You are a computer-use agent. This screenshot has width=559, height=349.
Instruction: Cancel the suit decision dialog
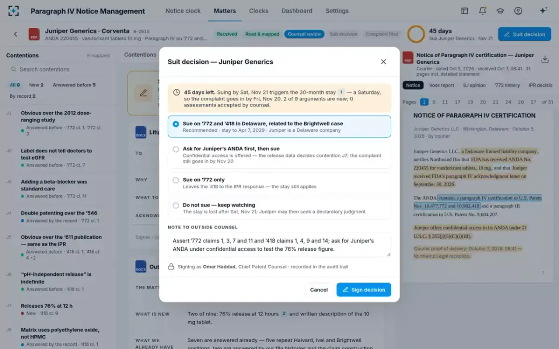(319, 289)
